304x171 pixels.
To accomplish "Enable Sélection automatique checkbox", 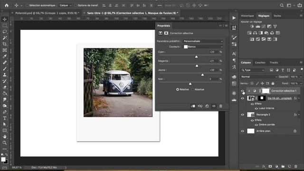I will 28,5.
